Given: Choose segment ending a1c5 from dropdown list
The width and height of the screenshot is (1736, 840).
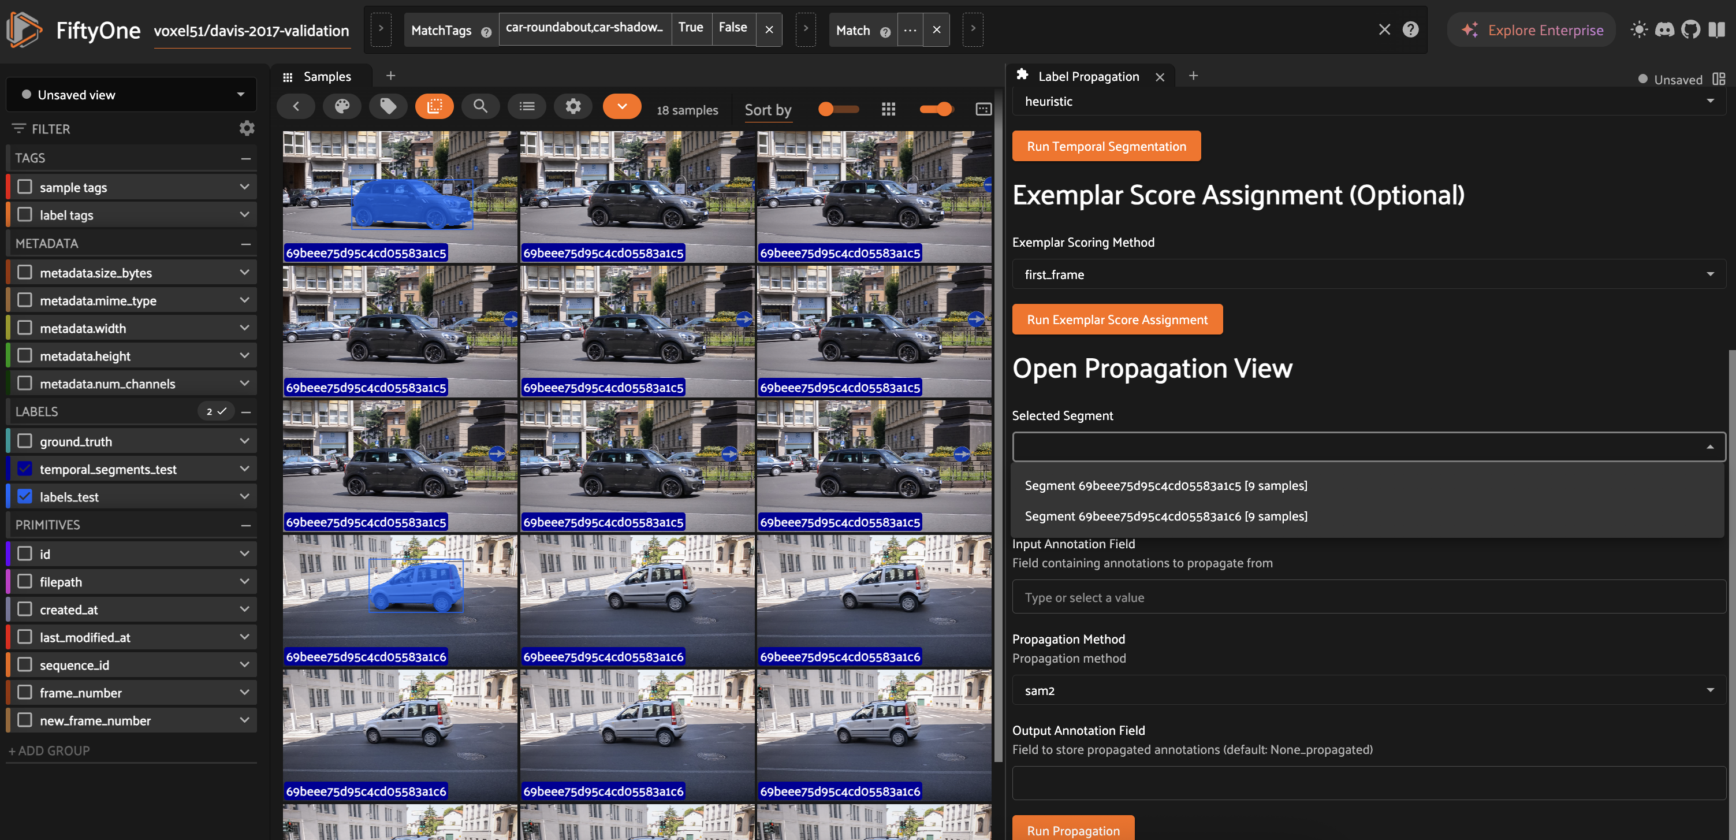Looking at the screenshot, I should coord(1368,485).
